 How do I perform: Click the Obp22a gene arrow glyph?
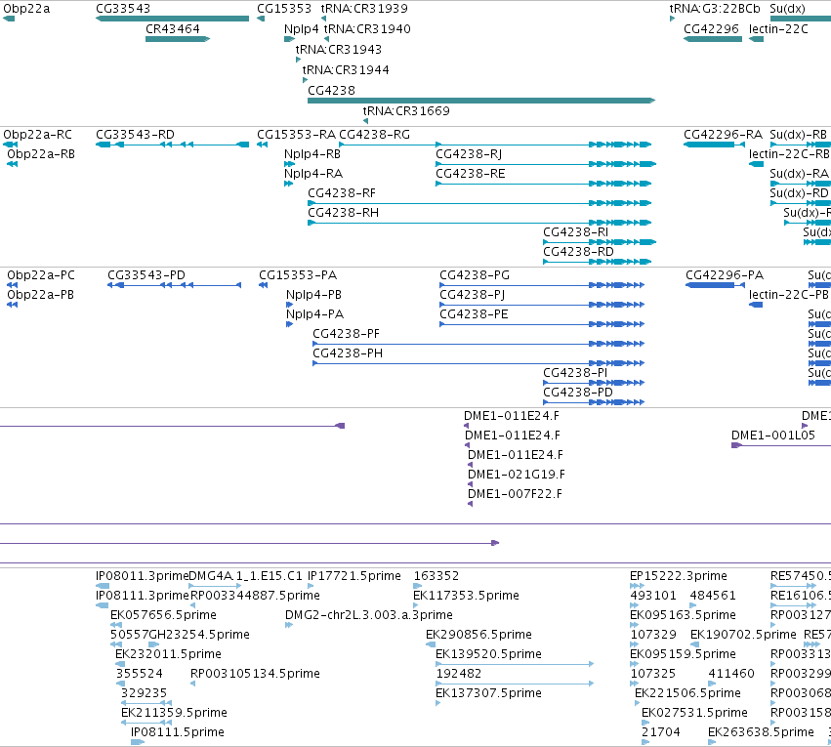tap(9, 19)
